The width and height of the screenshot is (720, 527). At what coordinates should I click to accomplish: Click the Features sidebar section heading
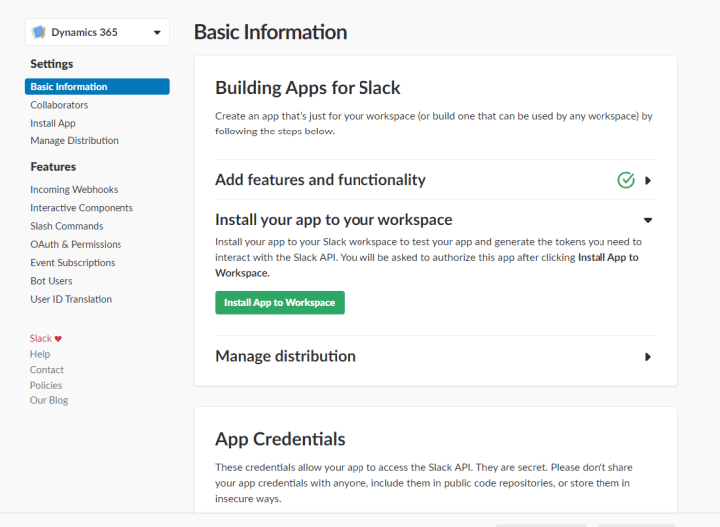pos(53,167)
